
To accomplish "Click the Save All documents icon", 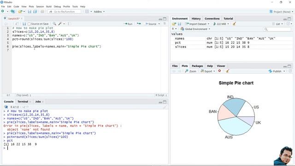I will [x=35, y=12].
